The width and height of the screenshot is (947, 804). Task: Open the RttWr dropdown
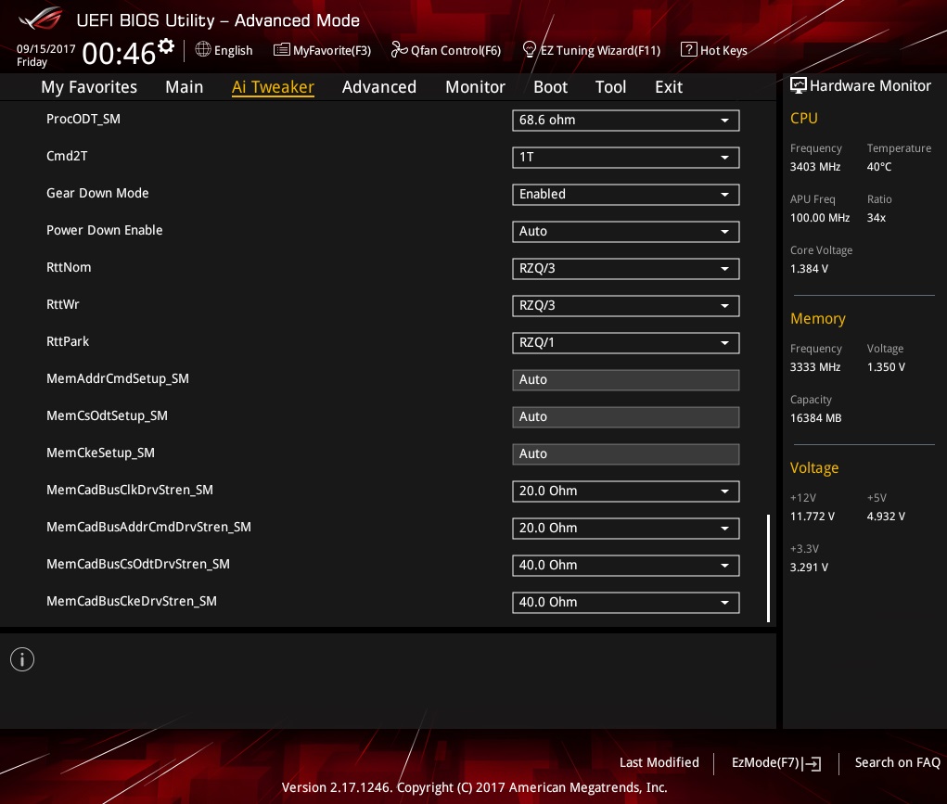pyautogui.click(x=625, y=306)
